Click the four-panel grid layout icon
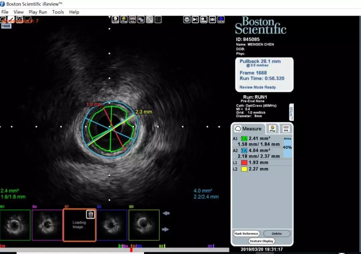This screenshot has width=361, height=254. 149,20
